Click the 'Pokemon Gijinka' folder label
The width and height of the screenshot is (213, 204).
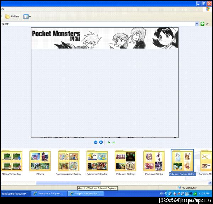pos(154,174)
